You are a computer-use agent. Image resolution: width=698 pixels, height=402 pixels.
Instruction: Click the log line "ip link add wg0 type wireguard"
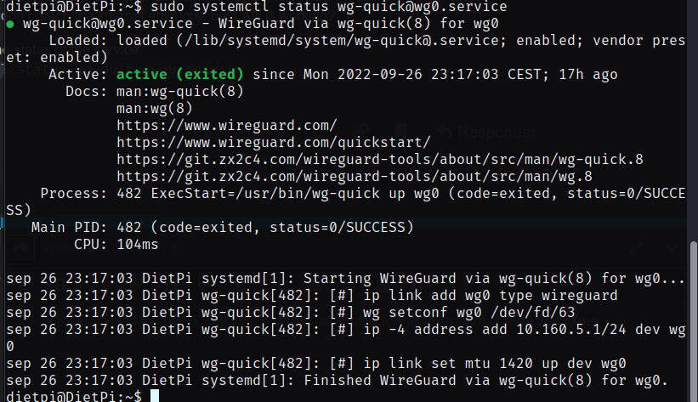click(491, 296)
